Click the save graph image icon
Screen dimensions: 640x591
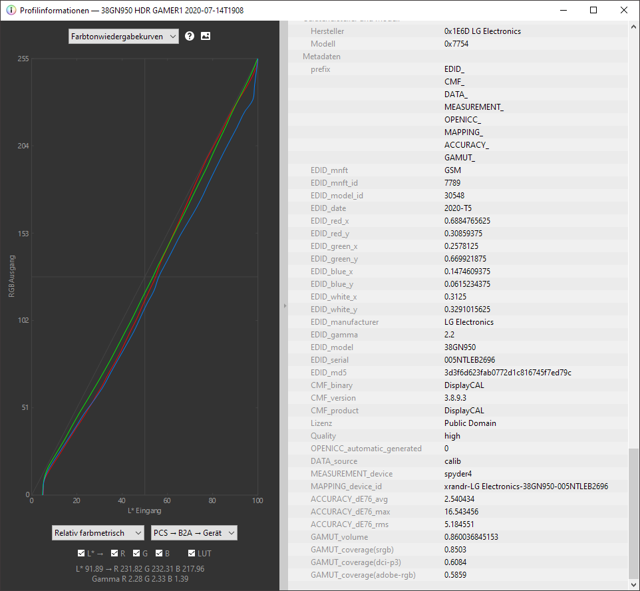pos(206,36)
